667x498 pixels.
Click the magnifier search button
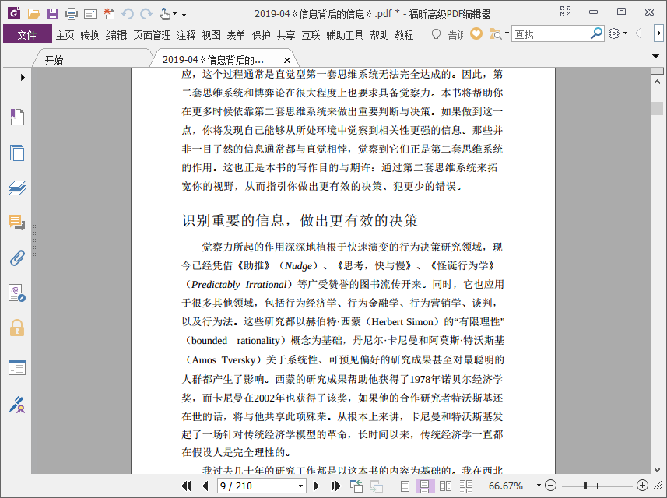click(x=597, y=33)
